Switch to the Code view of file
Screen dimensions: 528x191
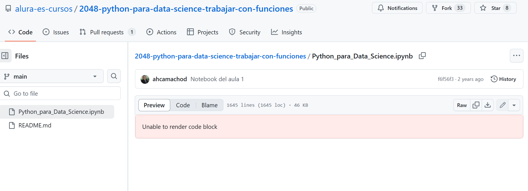click(x=183, y=105)
